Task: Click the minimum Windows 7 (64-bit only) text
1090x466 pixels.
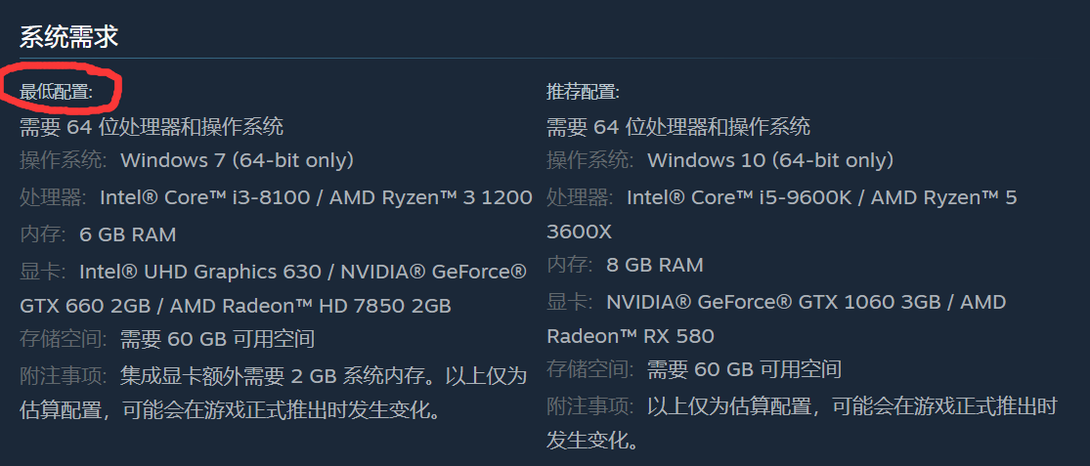Action: [x=237, y=160]
